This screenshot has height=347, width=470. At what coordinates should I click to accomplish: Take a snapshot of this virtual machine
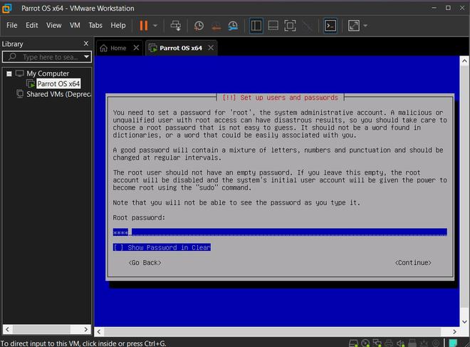pos(199,26)
